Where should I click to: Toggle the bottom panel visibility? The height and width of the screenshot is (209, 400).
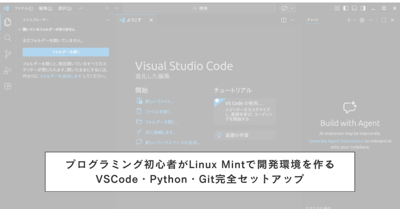354,8
